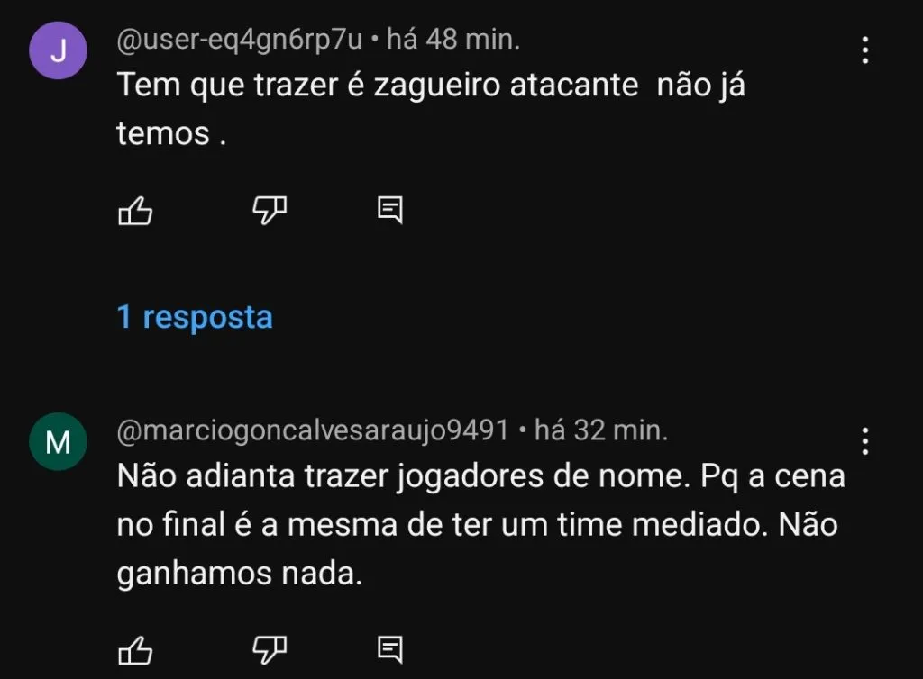Open options menu for the first comment
The image size is (923, 679).
(864, 51)
